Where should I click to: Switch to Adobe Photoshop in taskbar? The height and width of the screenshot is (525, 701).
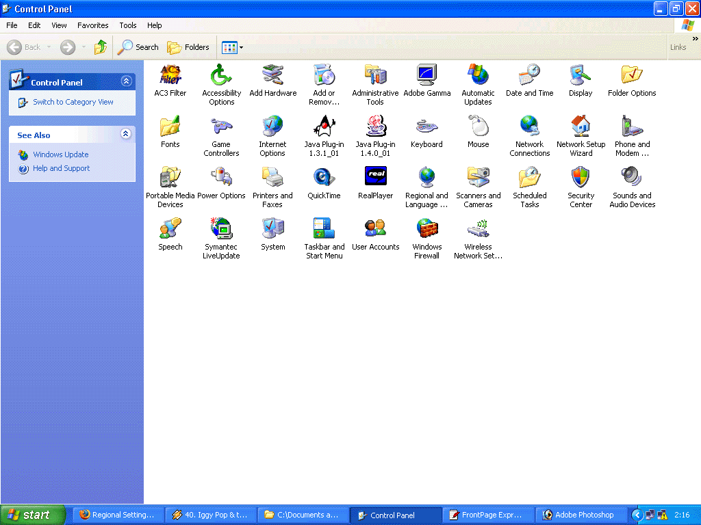coord(580,515)
